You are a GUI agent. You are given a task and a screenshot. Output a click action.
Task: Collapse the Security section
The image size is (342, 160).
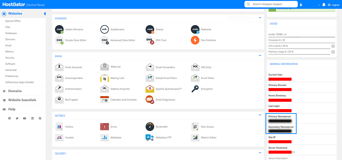[260, 153]
